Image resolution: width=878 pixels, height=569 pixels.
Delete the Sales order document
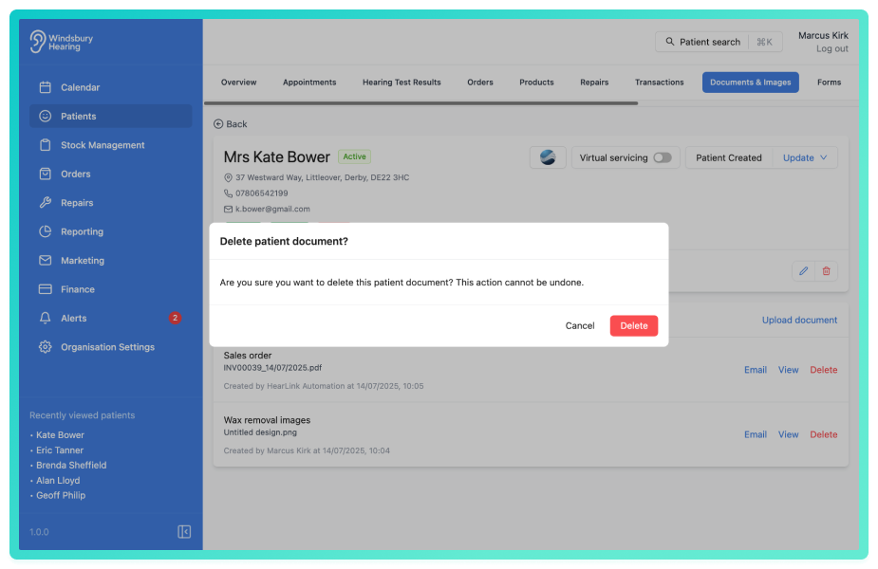(x=824, y=370)
